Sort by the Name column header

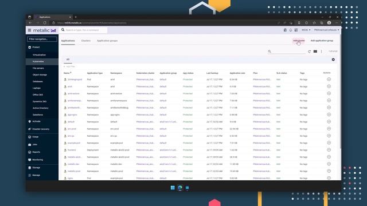[x=67, y=73]
